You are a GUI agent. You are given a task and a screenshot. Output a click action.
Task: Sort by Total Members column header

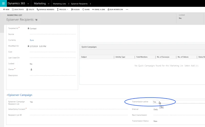[x=142, y=57]
